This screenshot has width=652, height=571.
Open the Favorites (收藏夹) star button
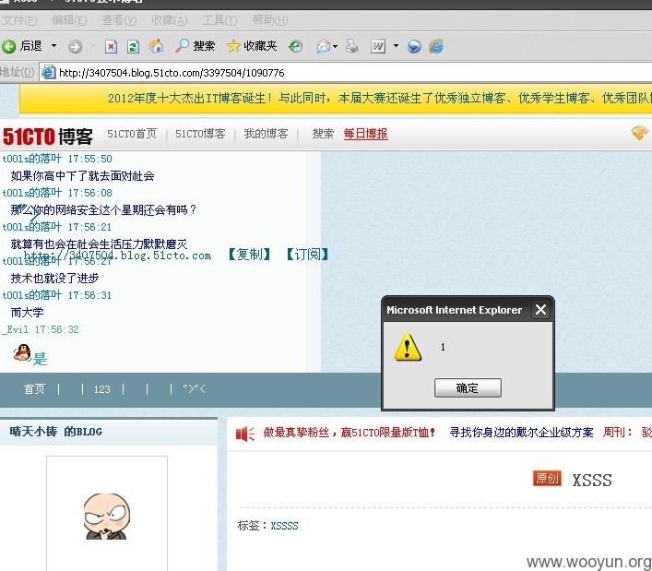252,46
